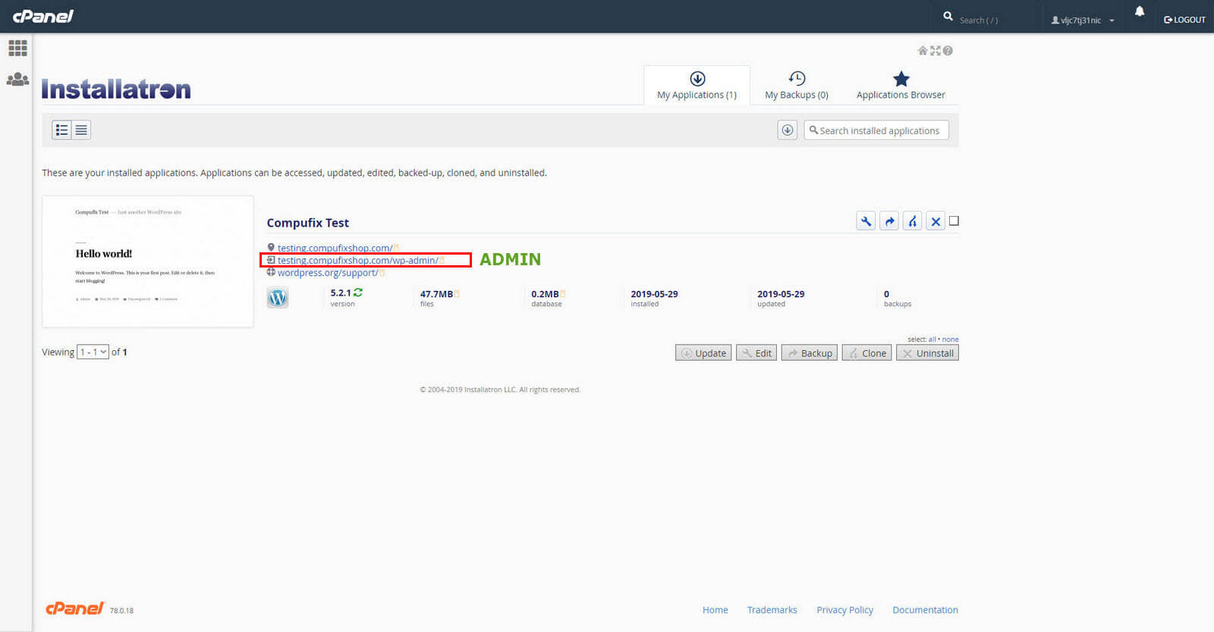Click the Uninstall button
Viewport: 1214px width, 632px height.
[x=927, y=353]
